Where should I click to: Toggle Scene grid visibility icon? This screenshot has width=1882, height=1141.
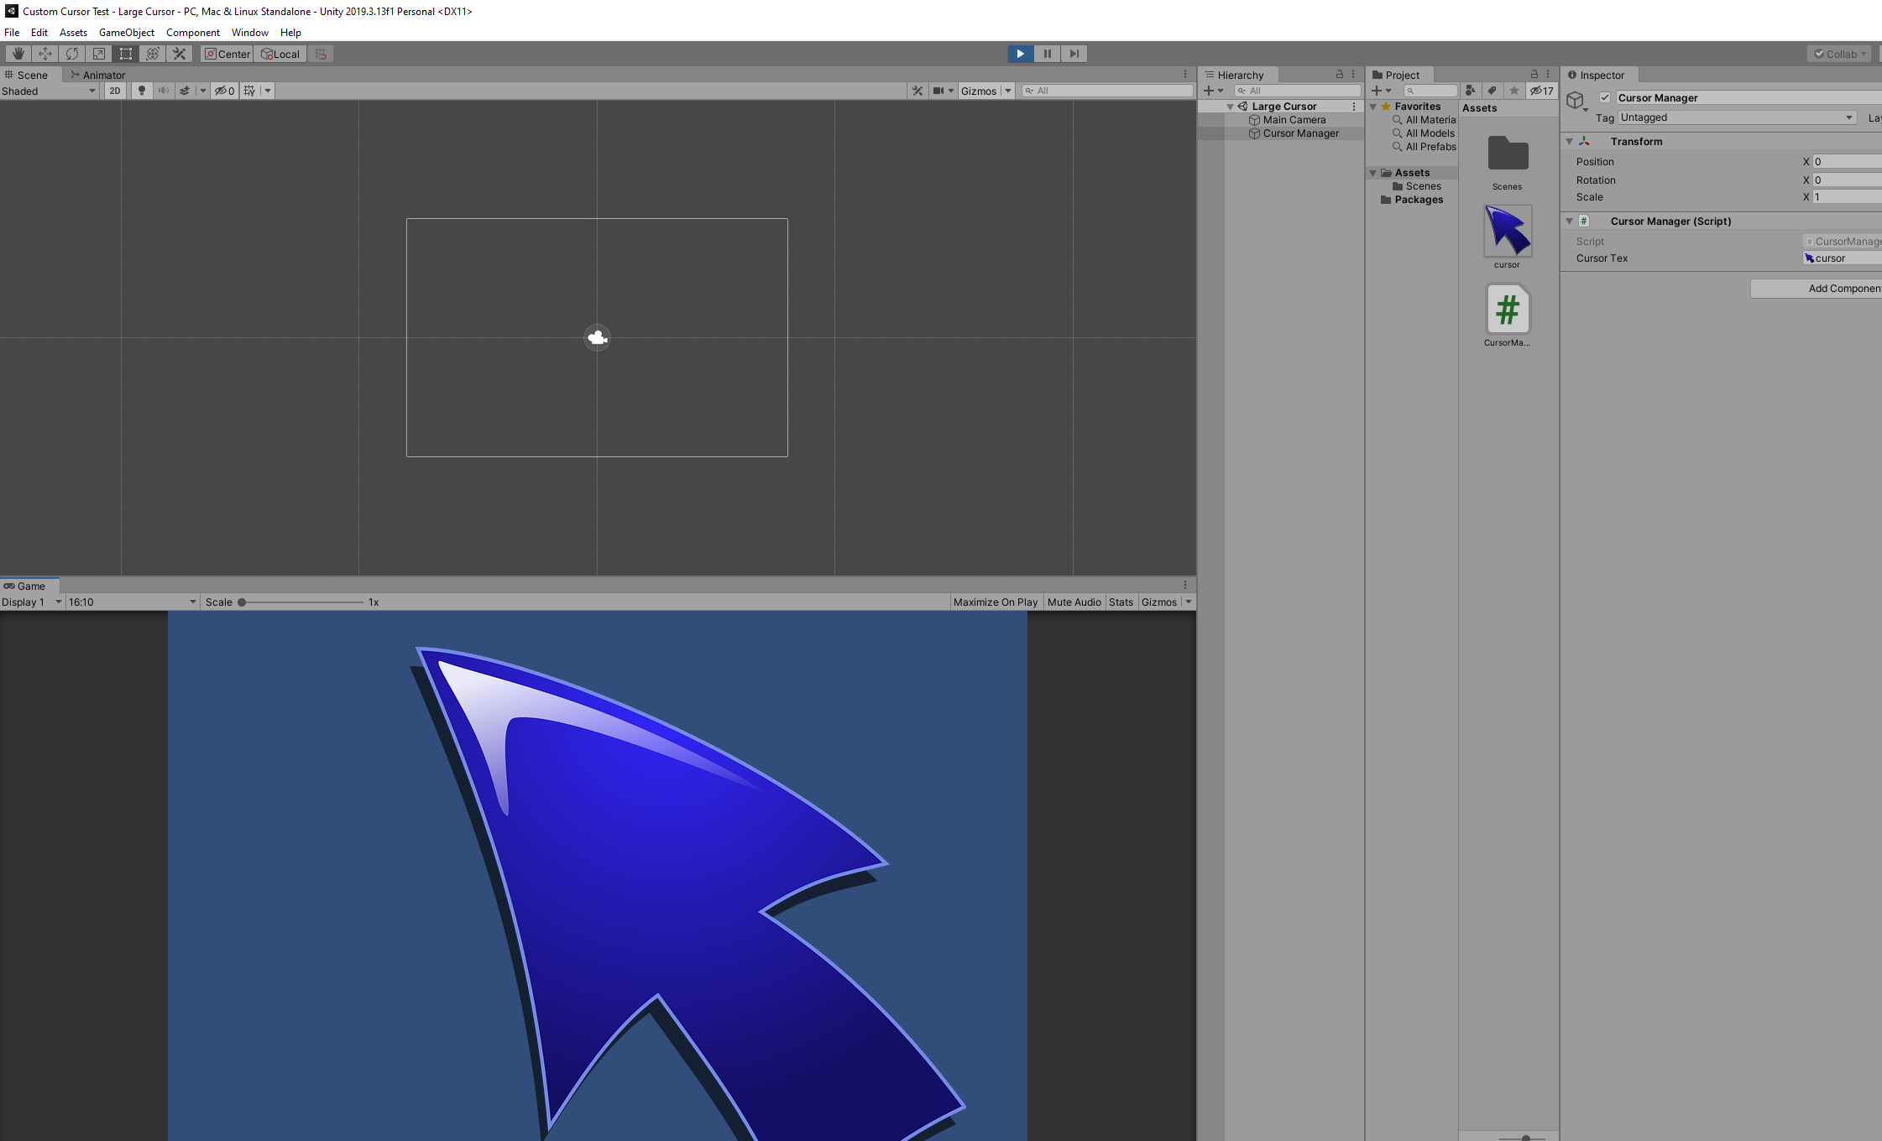click(250, 91)
